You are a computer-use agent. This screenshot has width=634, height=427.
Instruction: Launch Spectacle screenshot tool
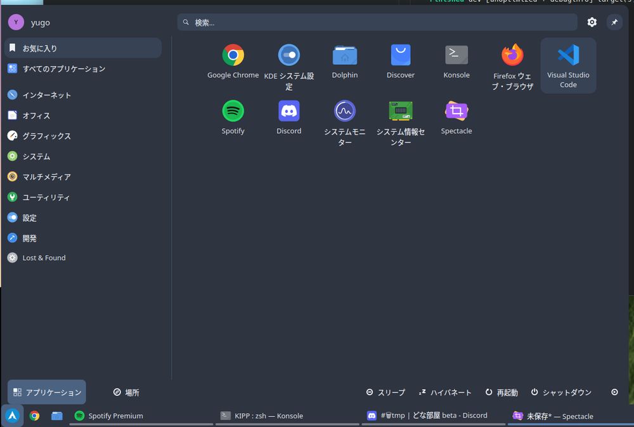[x=456, y=117]
